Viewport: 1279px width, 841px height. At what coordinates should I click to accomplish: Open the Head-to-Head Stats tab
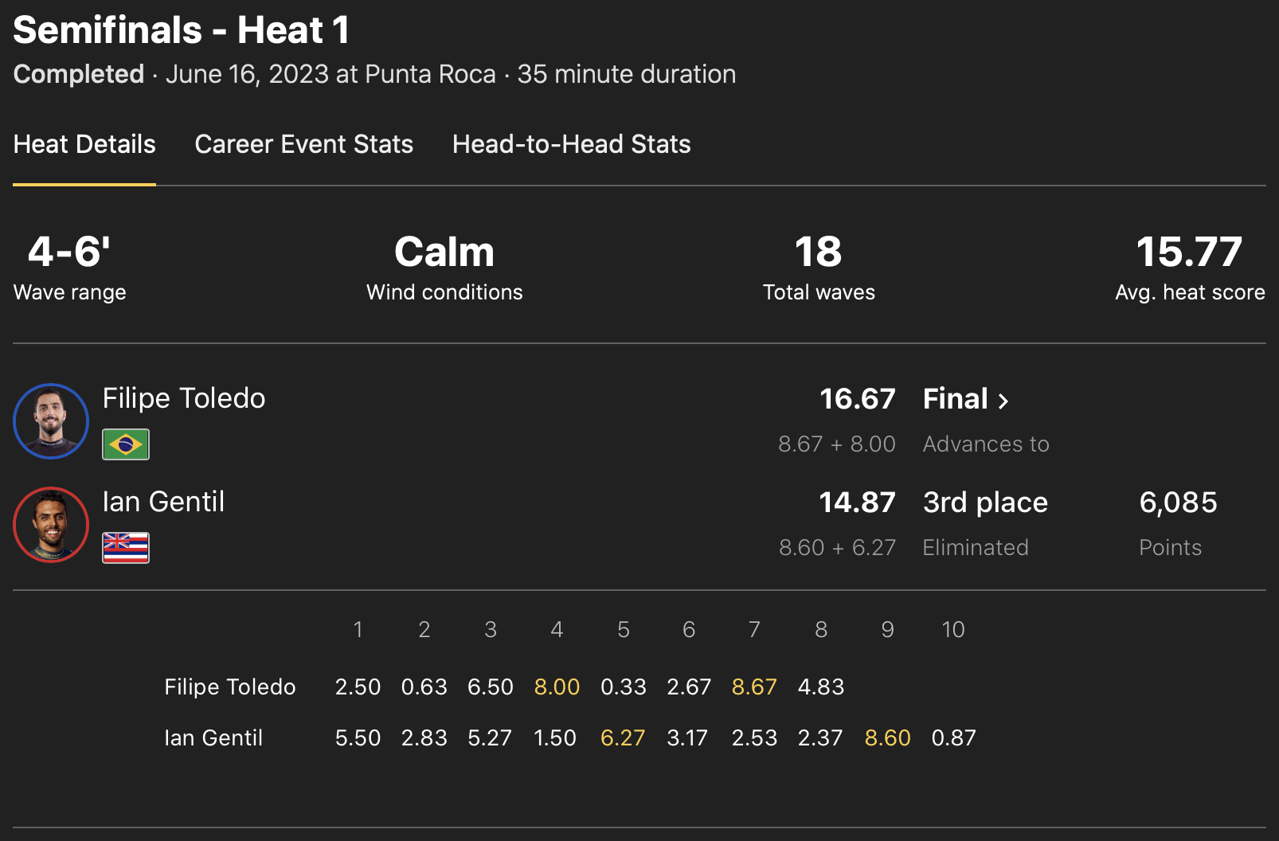click(571, 144)
